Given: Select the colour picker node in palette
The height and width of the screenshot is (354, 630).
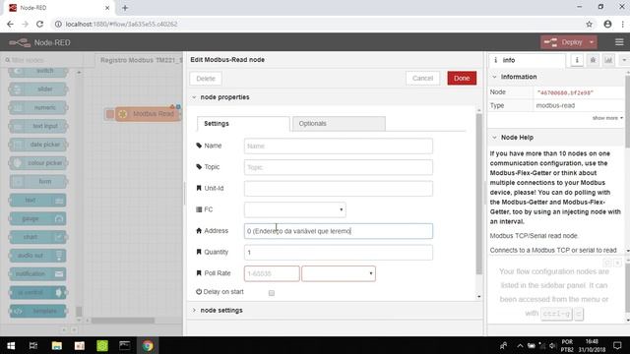Looking at the screenshot, I should [38, 163].
